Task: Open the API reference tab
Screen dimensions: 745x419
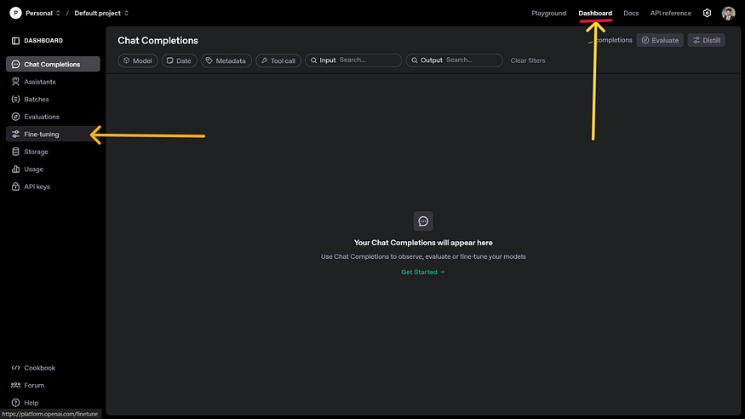Action: coord(670,14)
